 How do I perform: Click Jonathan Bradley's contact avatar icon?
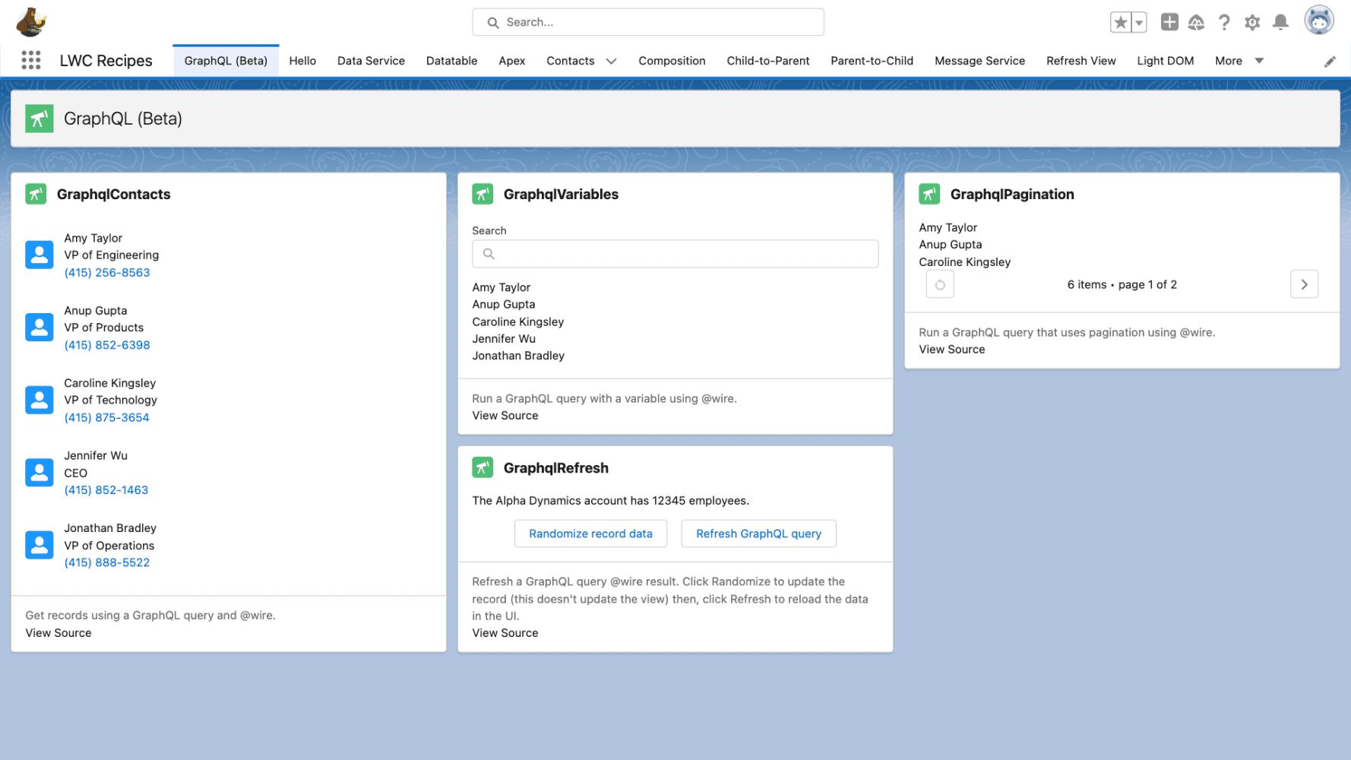[x=40, y=545]
